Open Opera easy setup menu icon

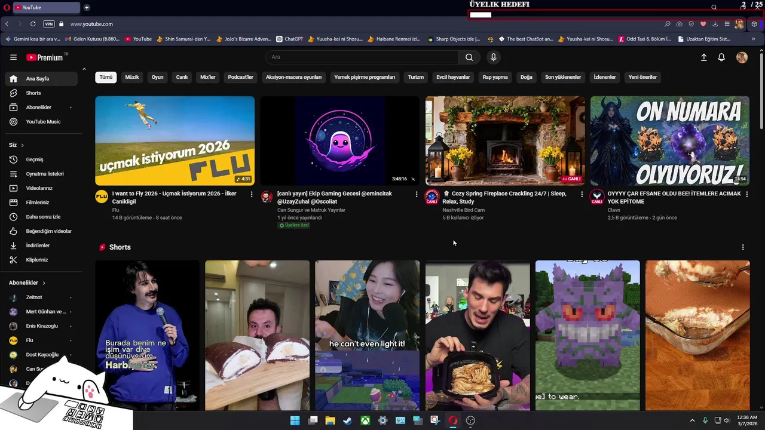(x=727, y=24)
